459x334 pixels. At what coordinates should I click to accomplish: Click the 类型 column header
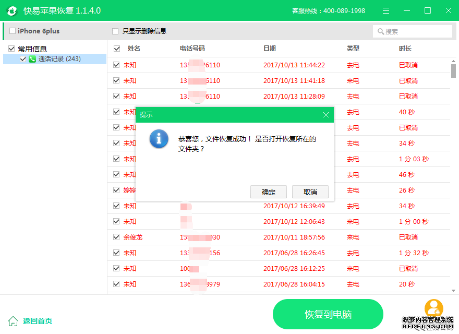coord(353,49)
